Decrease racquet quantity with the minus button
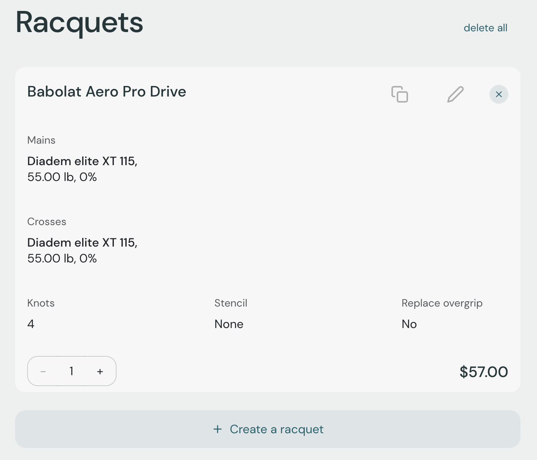Viewport: 537px width, 460px height. click(43, 371)
